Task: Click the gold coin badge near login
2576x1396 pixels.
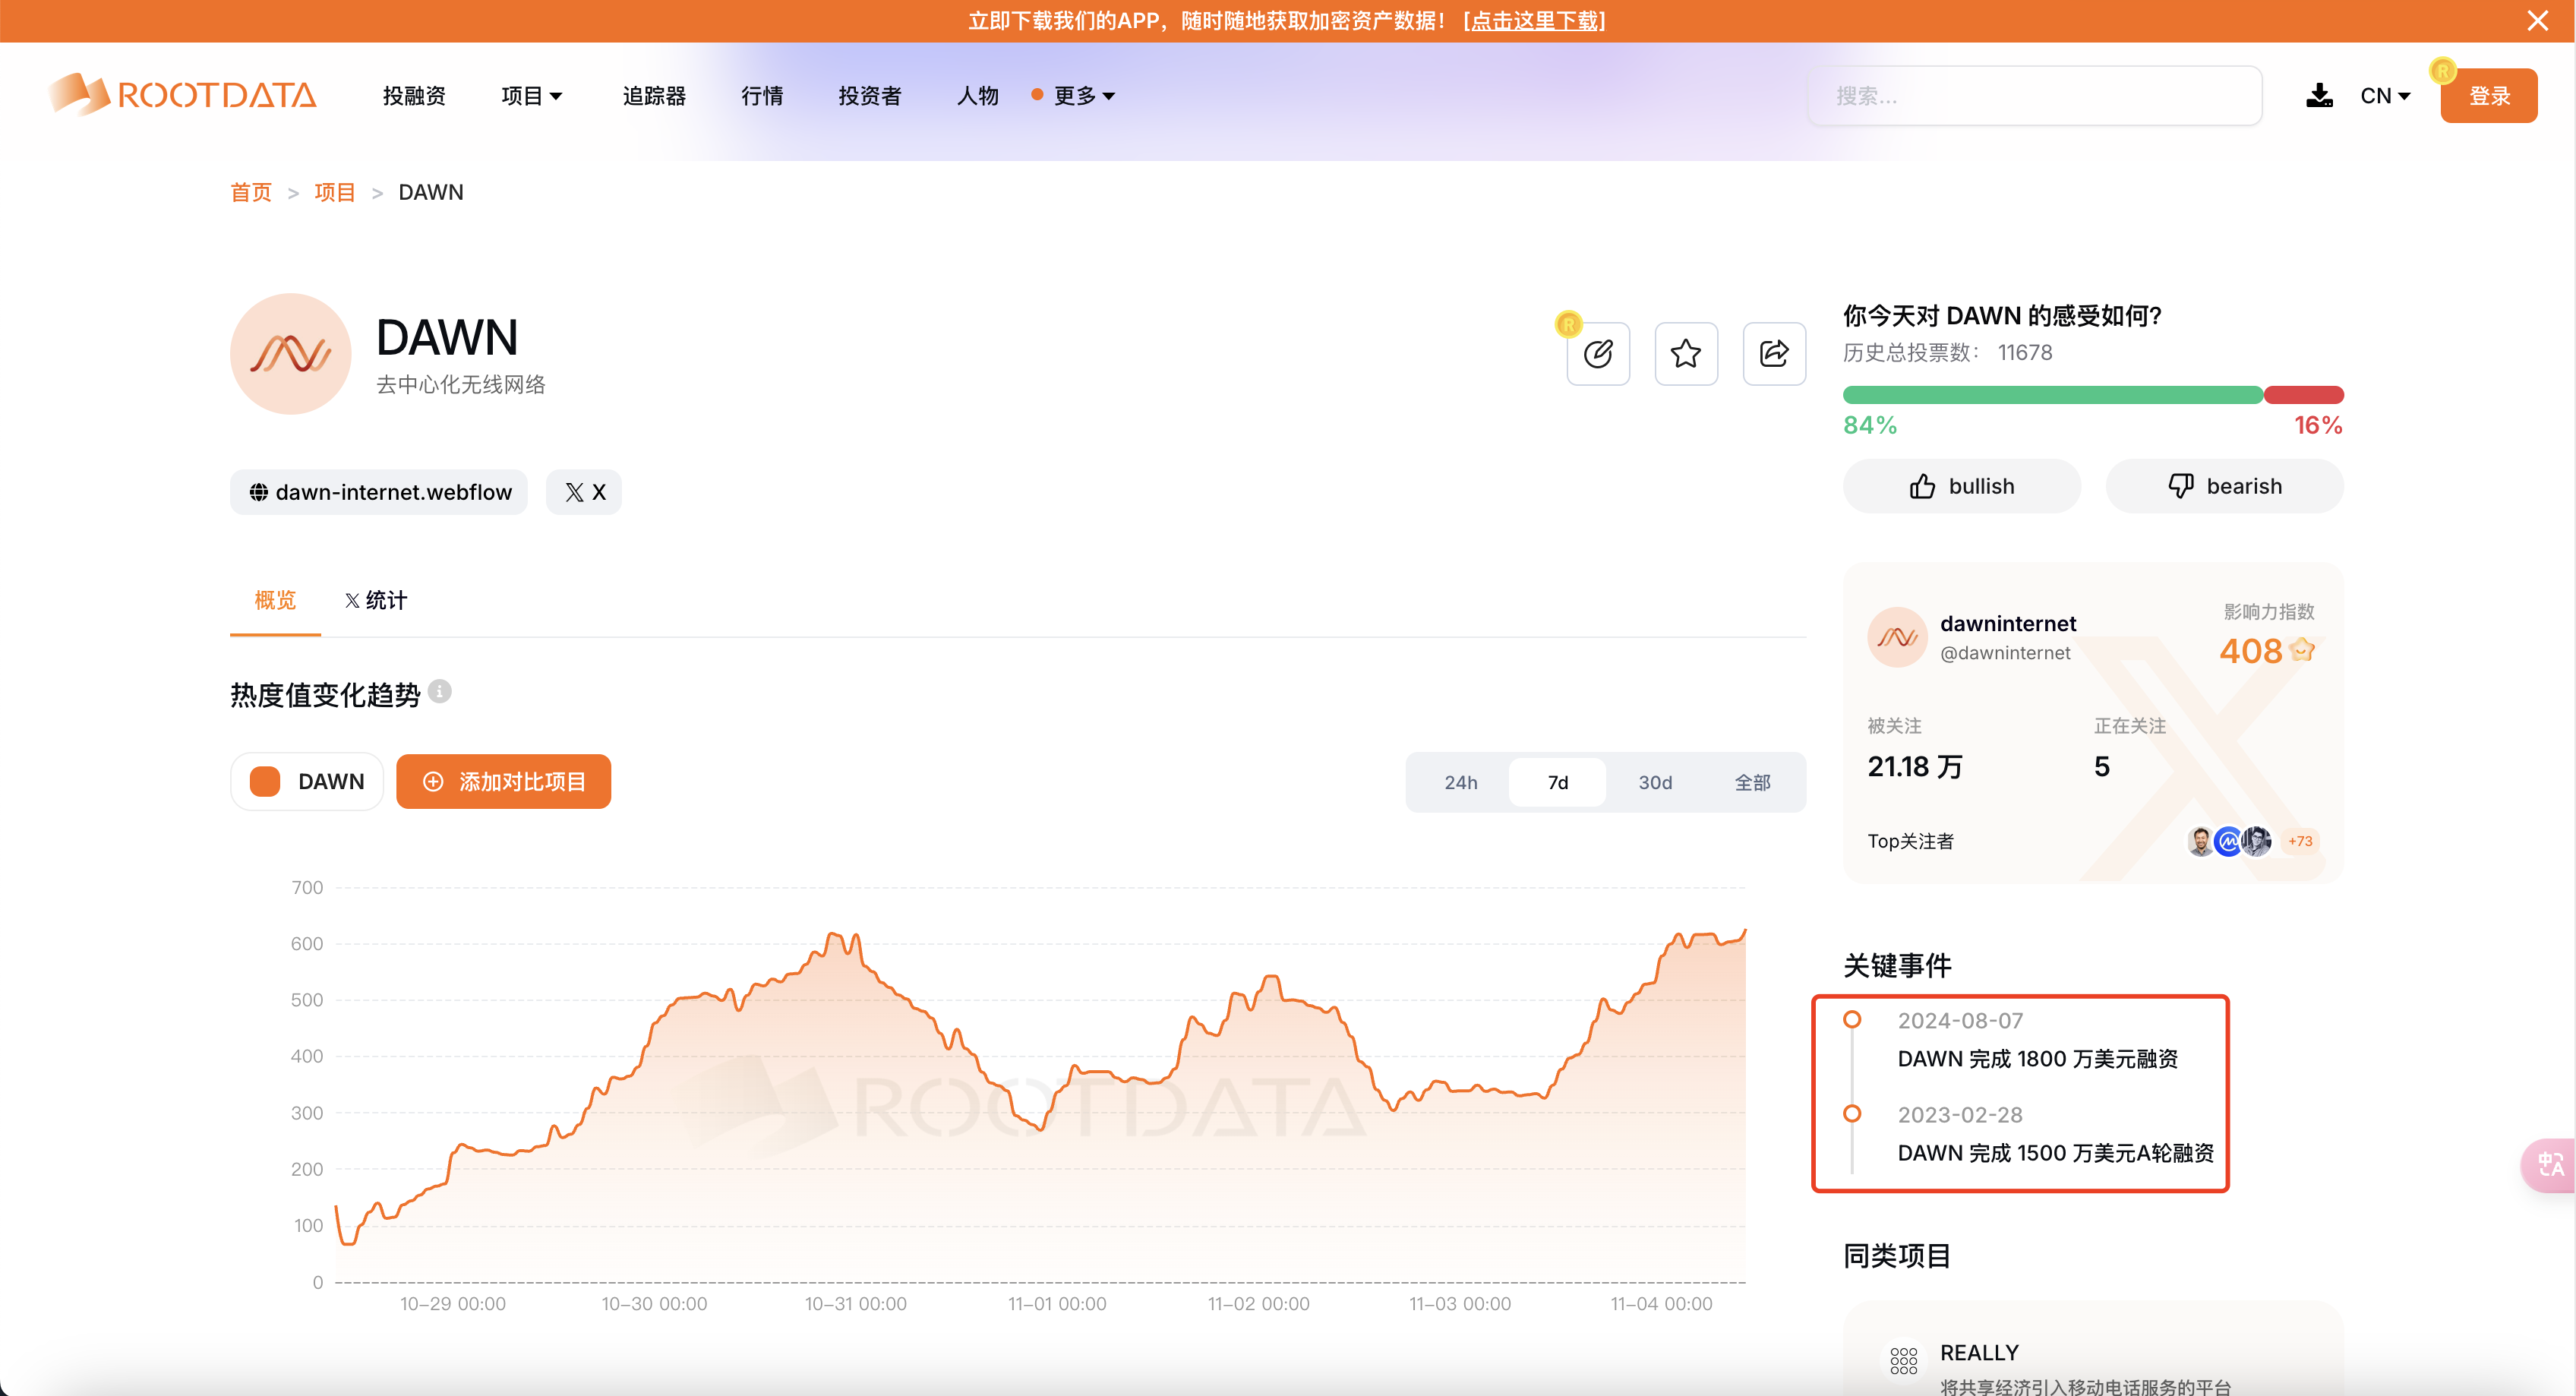Action: click(x=2442, y=70)
